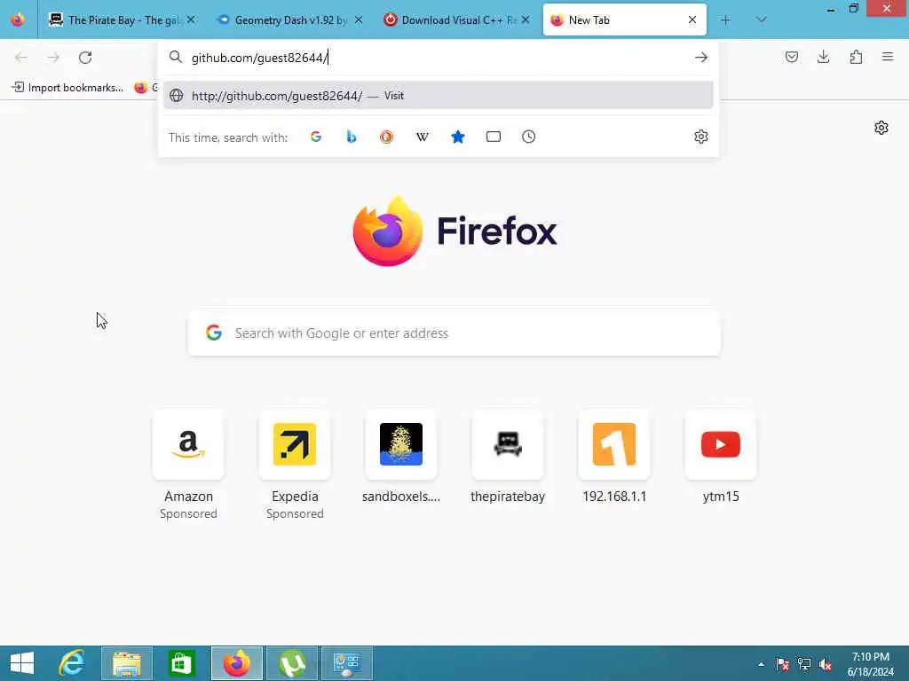Go forward to next page
Viewport: 909px width, 681px height.
[x=53, y=58]
